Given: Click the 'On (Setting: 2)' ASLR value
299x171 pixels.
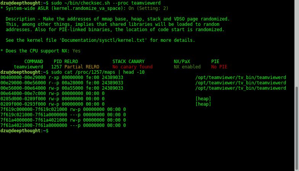Looking at the screenshot, I should coord(148,8).
